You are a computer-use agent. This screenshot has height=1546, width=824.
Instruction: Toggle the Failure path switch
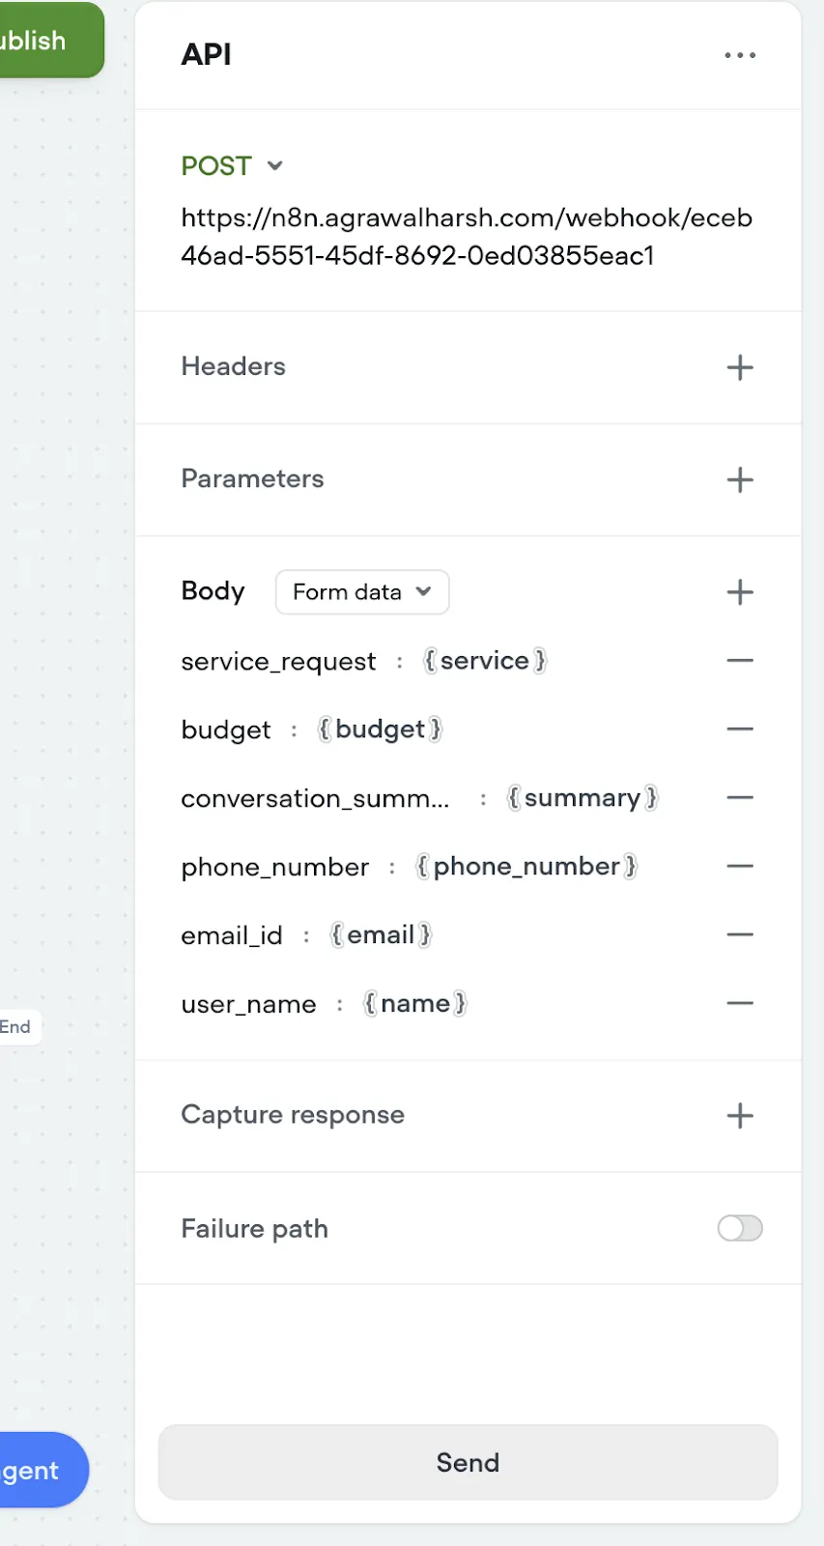(740, 1228)
